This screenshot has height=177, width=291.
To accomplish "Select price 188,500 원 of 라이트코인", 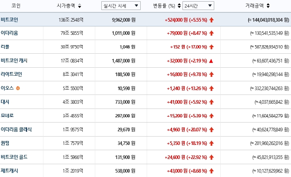I will point(125,74).
